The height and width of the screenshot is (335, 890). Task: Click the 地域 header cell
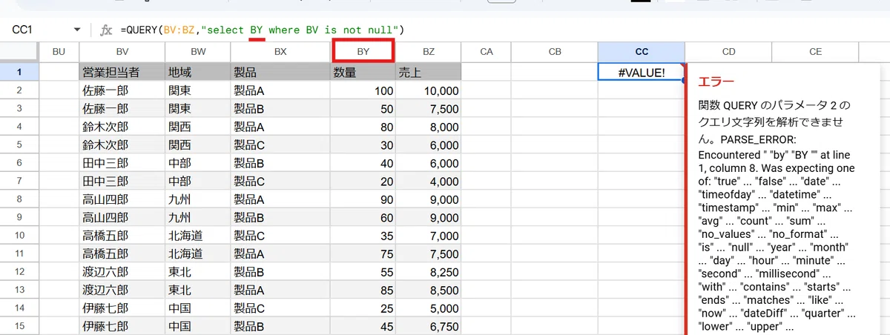(198, 72)
